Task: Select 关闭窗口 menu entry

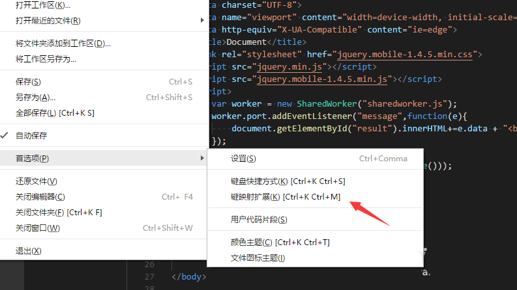Action: [104, 228]
